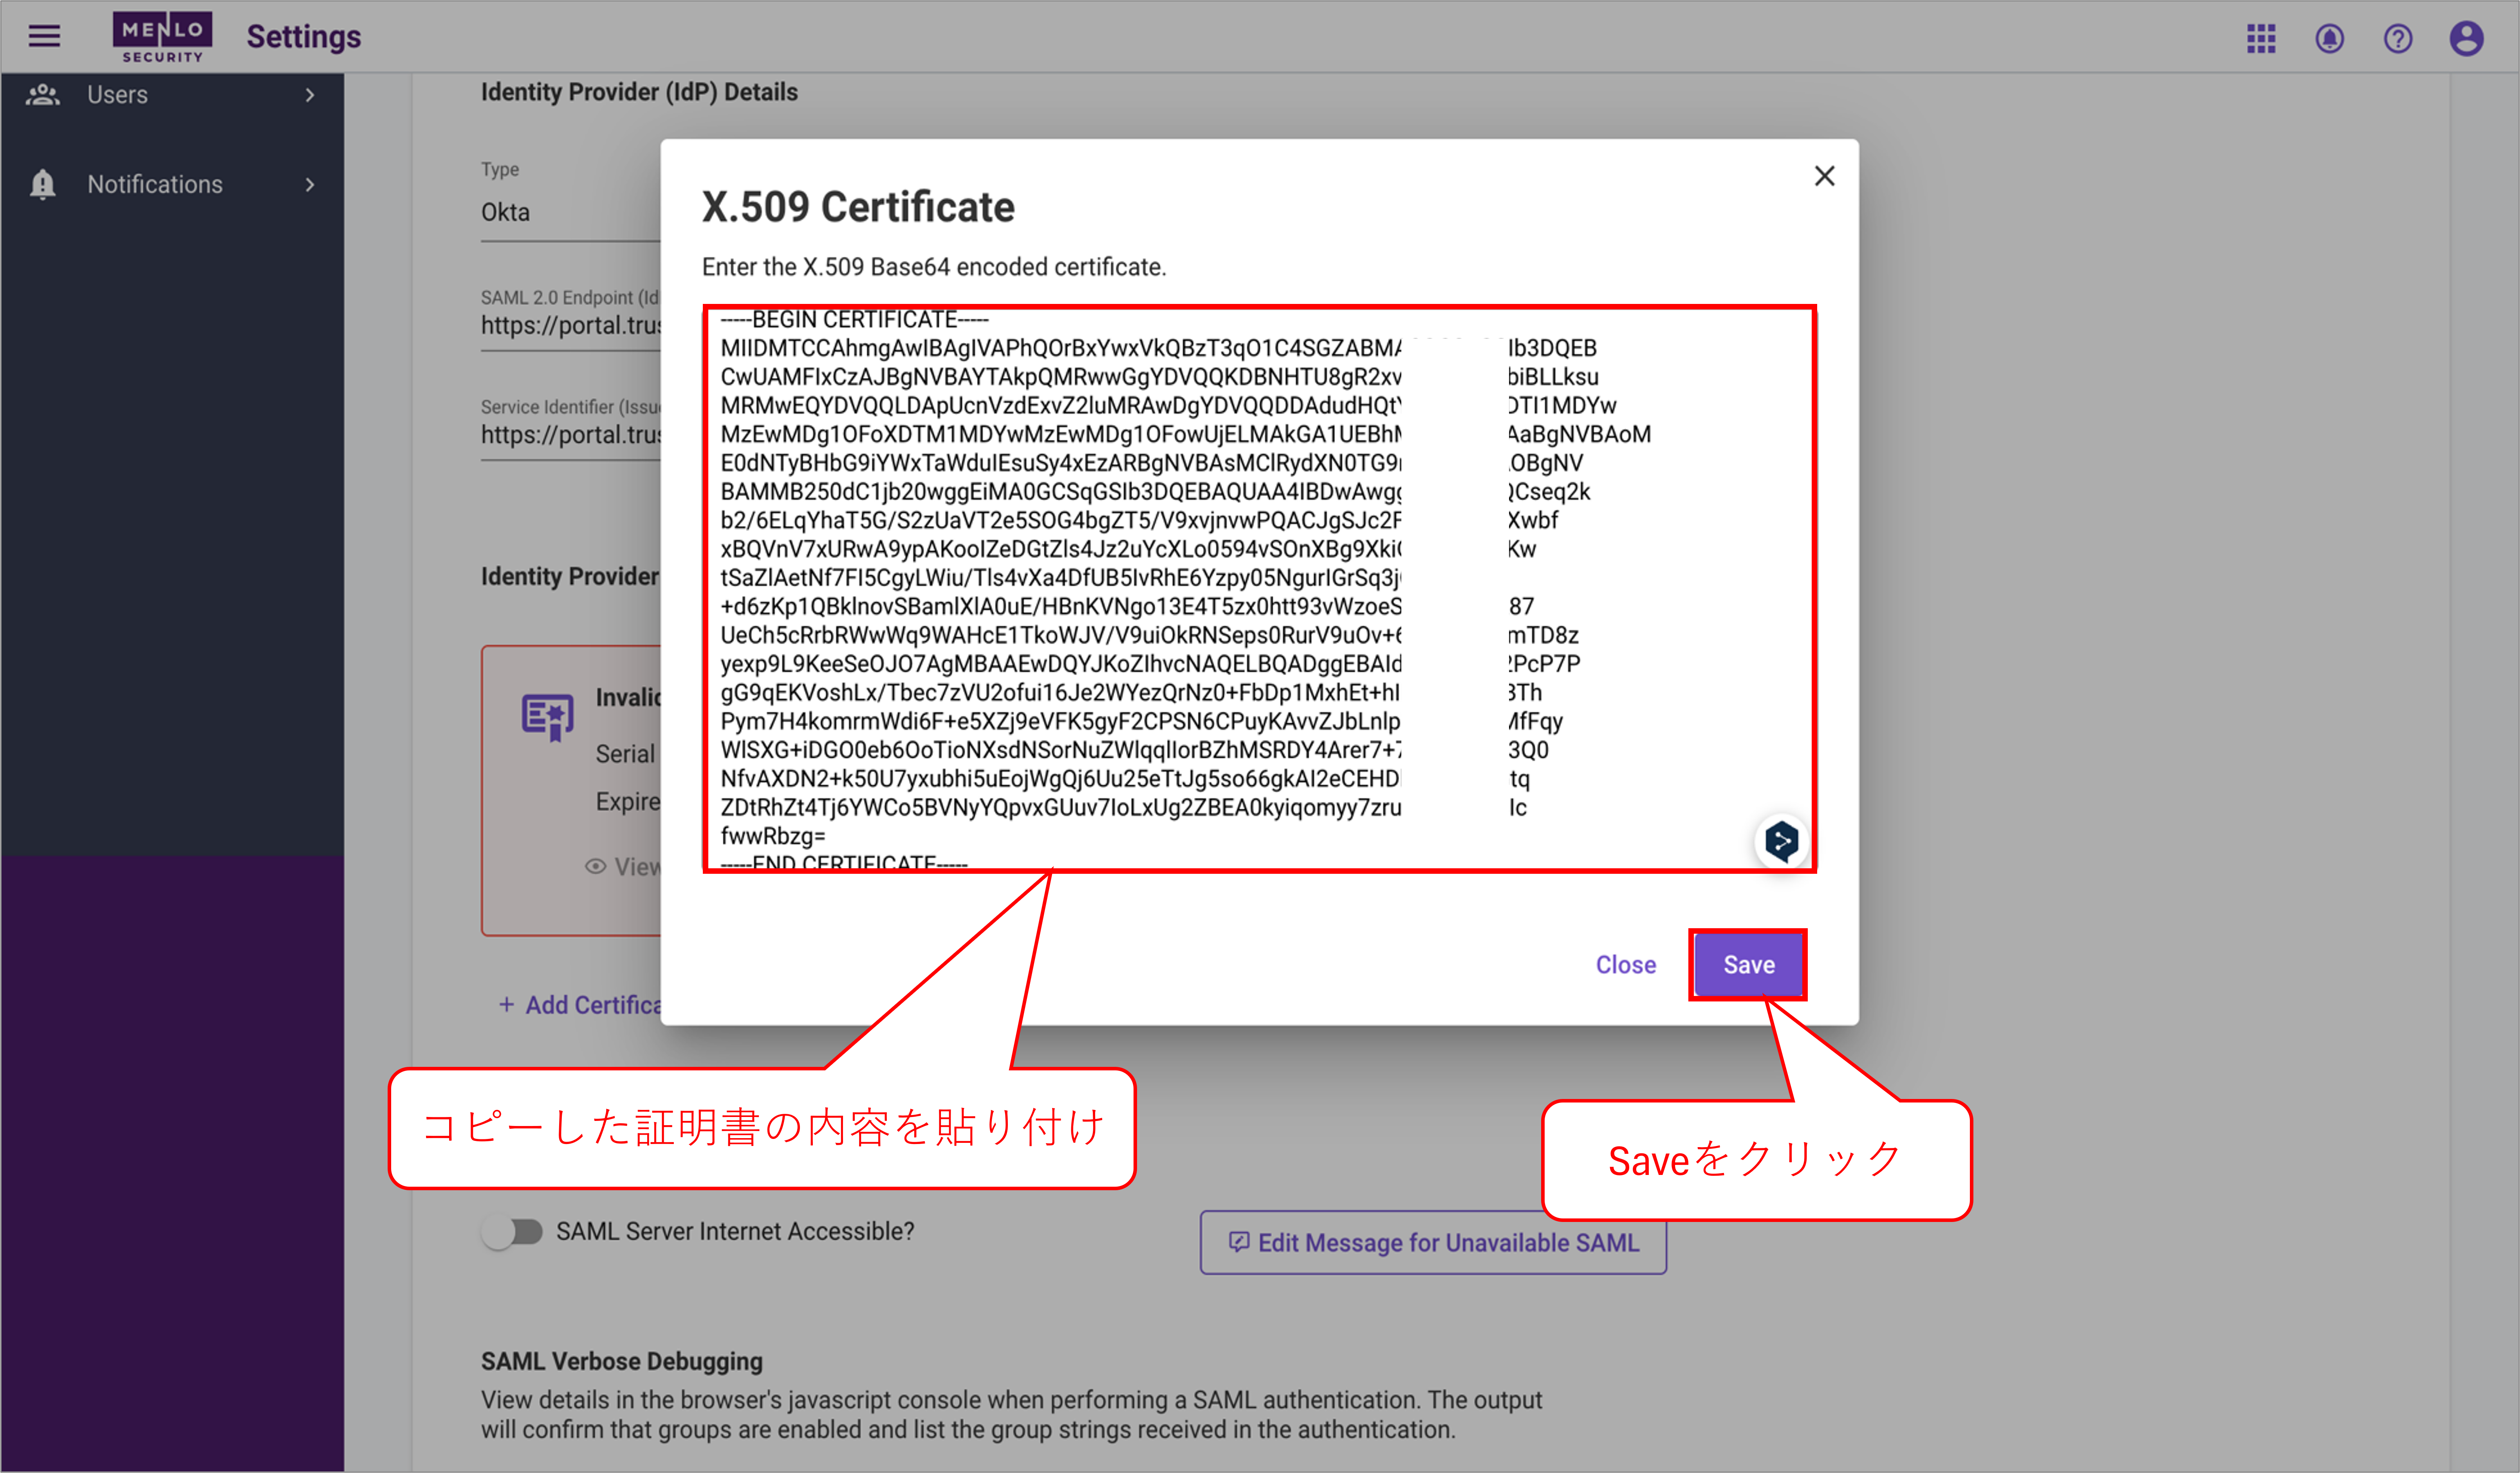Click the message icon on Edit Message button
Viewport: 2520px width, 1473px height.
1238,1242
